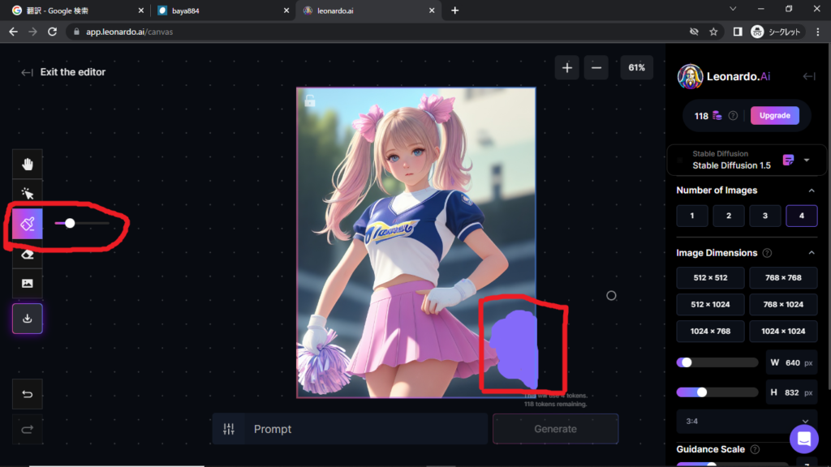Select the Eraser tool
This screenshot has width=831, height=467.
28,254
